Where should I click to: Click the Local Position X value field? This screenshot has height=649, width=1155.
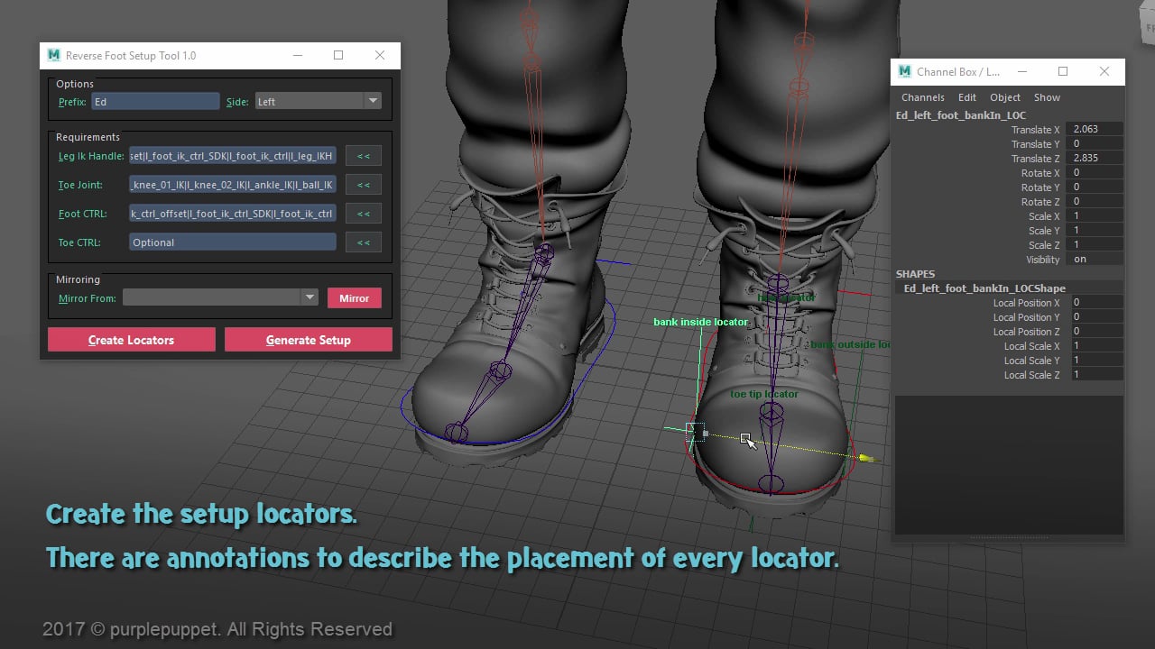1096,303
